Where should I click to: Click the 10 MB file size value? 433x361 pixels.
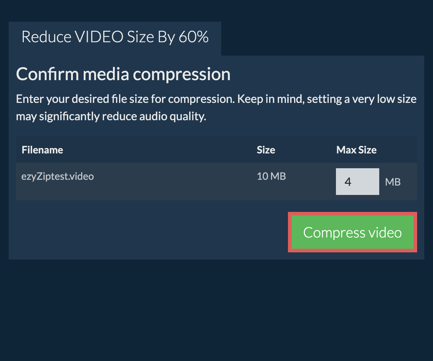271,176
